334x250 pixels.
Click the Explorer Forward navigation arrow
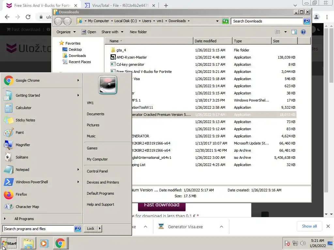(x=67, y=21)
